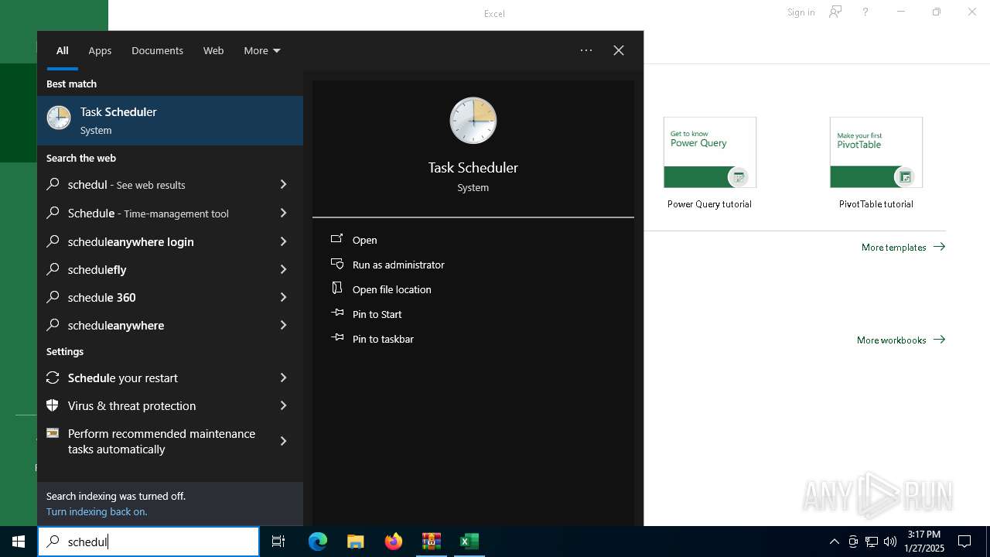Expand 'scheduleanywhere' result arrow
The image size is (990, 557).
click(283, 325)
